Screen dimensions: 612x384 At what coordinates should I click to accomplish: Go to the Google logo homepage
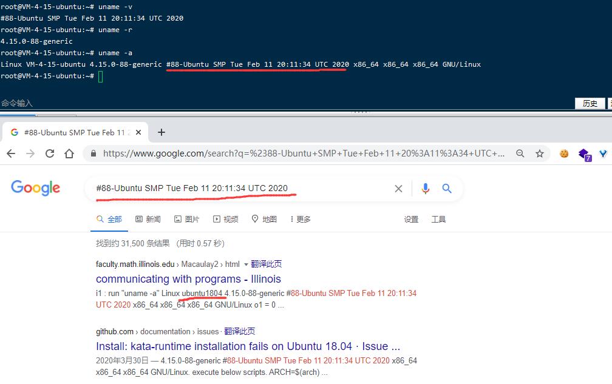pyautogui.click(x=35, y=188)
